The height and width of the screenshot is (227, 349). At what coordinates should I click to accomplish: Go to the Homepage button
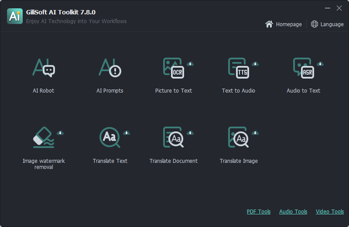(x=283, y=24)
